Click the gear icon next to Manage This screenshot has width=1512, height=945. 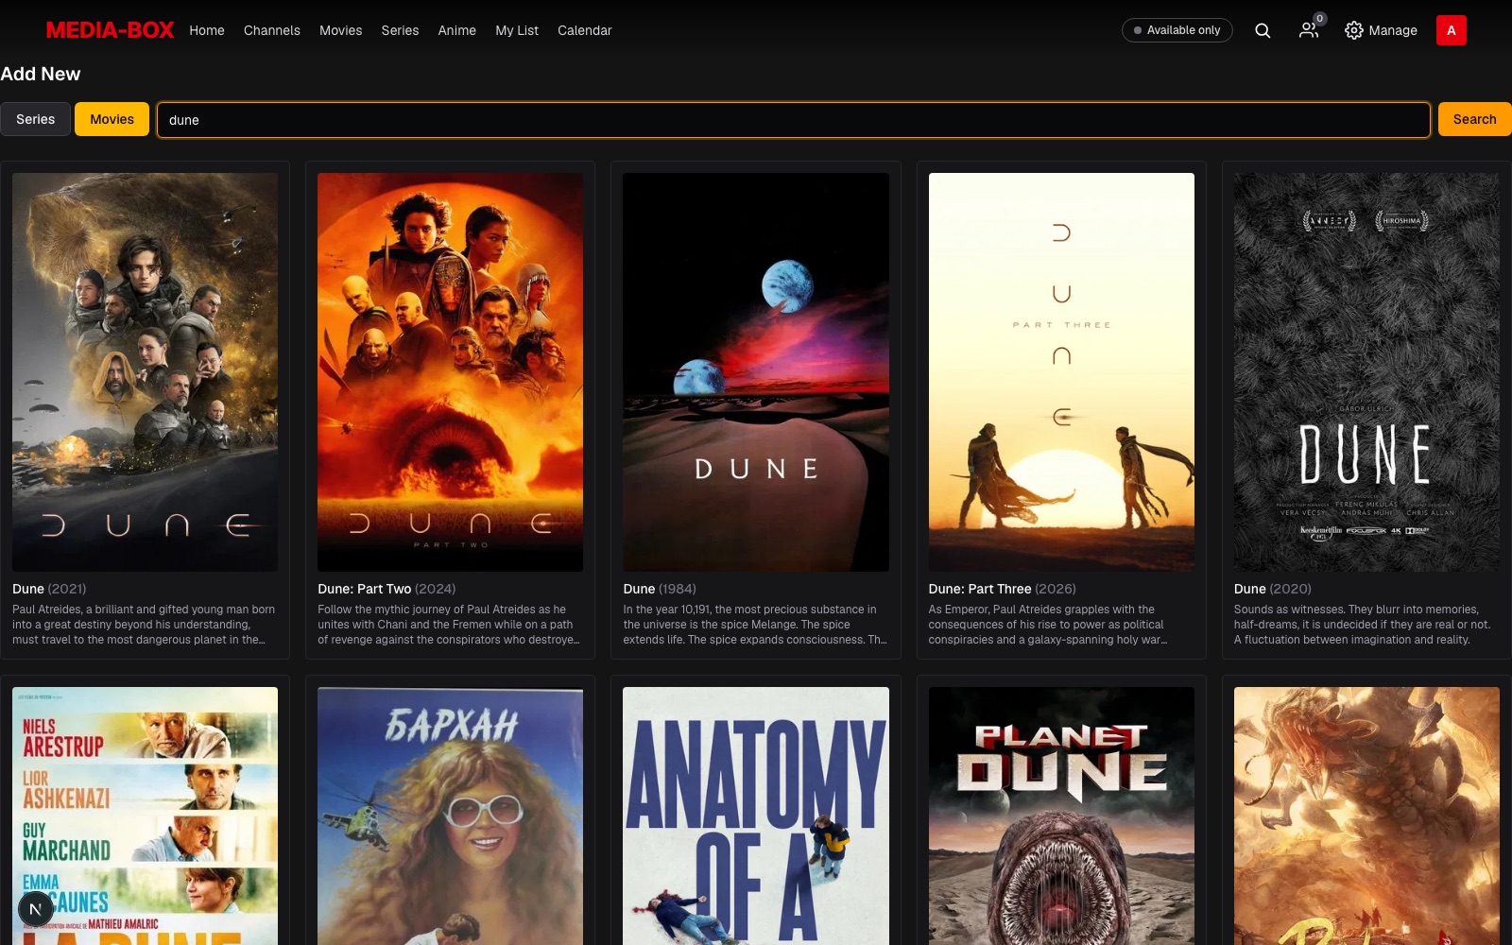pyautogui.click(x=1354, y=30)
